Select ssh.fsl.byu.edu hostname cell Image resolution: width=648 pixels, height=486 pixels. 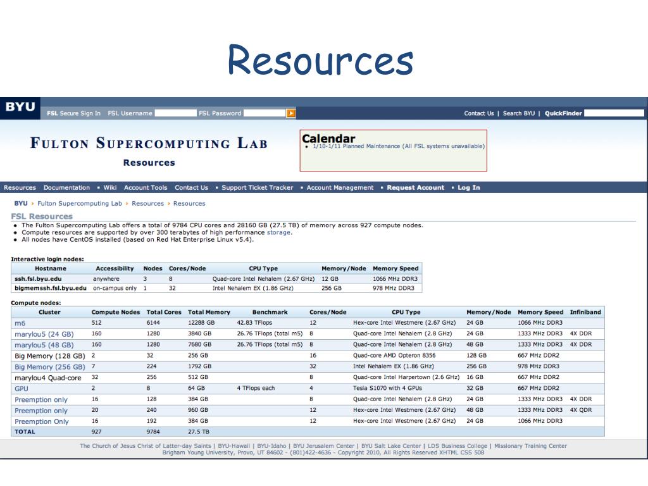pos(38,279)
